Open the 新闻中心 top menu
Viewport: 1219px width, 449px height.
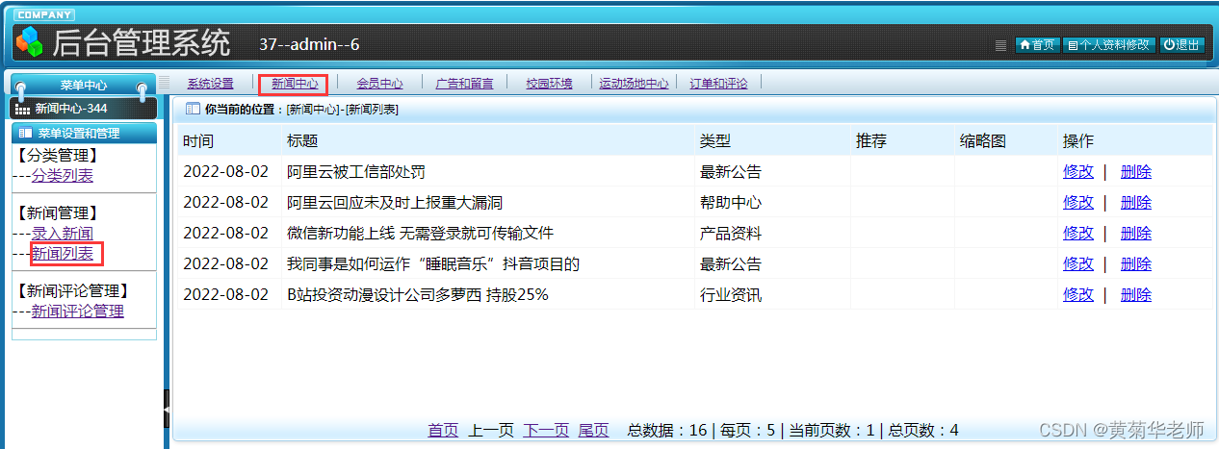coord(295,84)
